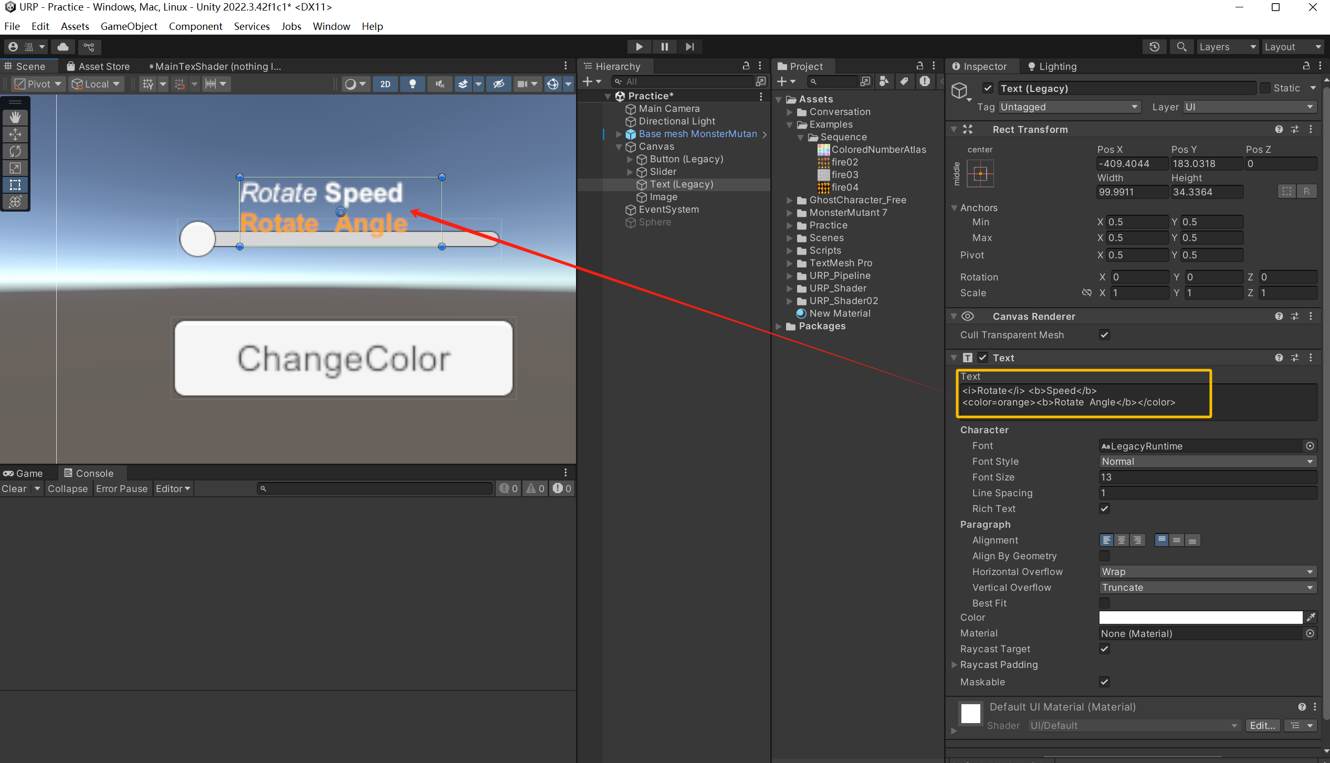Screen dimensions: 1330x763
Task: Click the shader Edit... button
Action: [x=1262, y=725]
